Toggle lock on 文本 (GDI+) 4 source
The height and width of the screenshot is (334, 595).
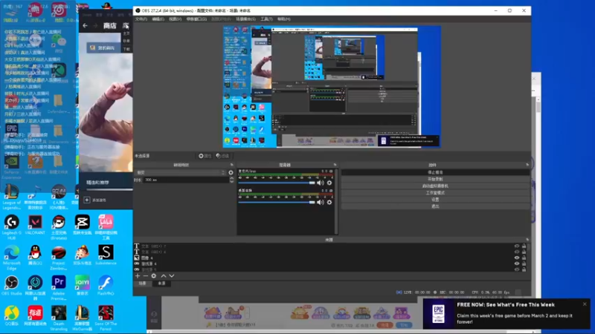524,252
